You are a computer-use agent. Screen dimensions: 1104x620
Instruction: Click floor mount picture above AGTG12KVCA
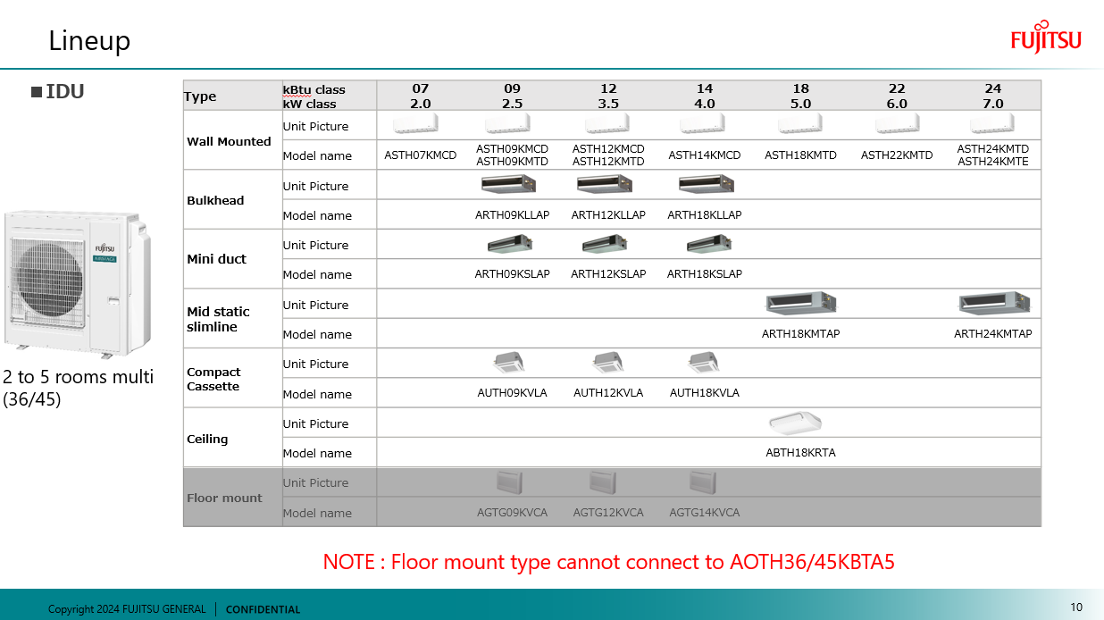[603, 482]
